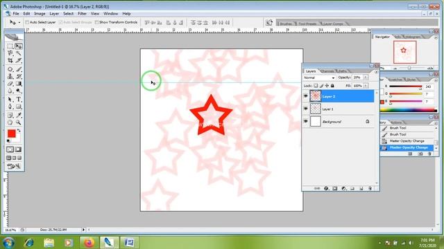The height and width of the screenshot is (249, 444).
Task: Toggle lock all
Action: [332, 86]
